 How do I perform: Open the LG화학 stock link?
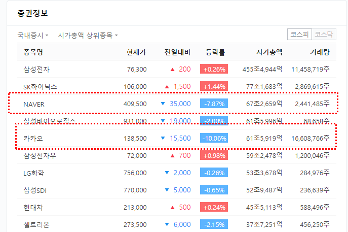pos(33,173)
